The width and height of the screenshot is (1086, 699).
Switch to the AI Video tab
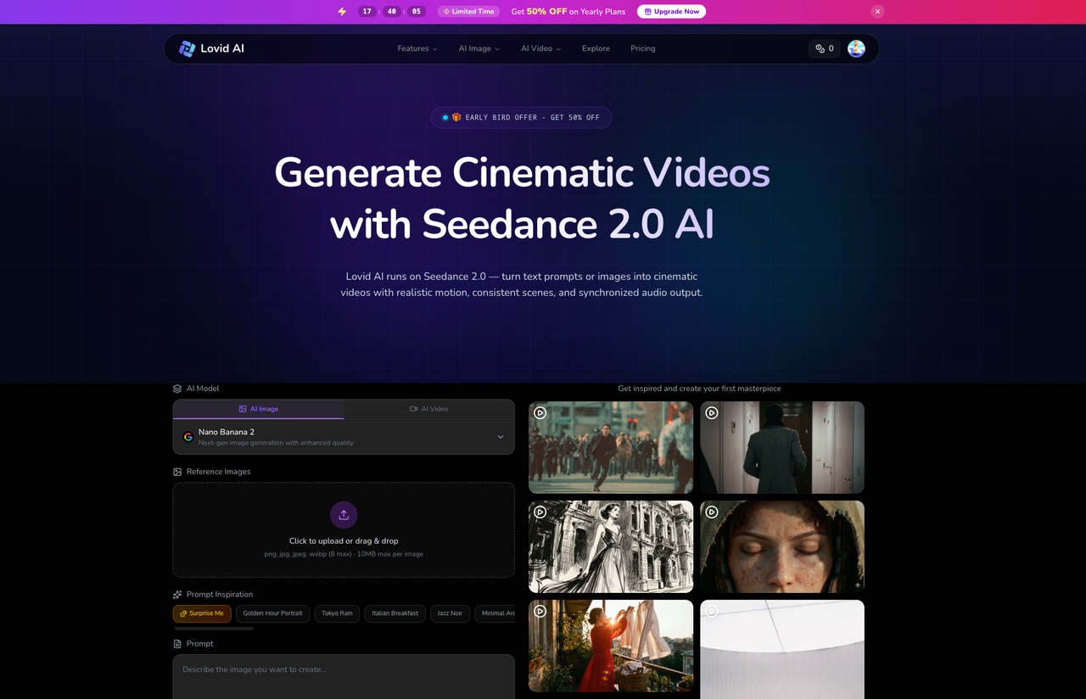click(429, 409)
